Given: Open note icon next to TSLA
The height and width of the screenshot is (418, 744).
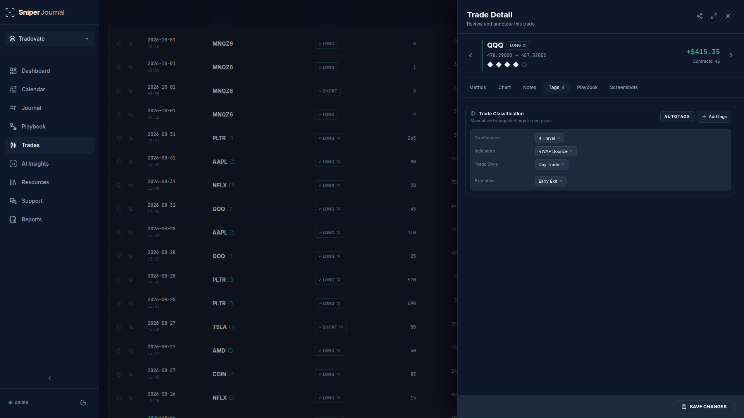Looking at the screenshot, I should tap(231, 327).
